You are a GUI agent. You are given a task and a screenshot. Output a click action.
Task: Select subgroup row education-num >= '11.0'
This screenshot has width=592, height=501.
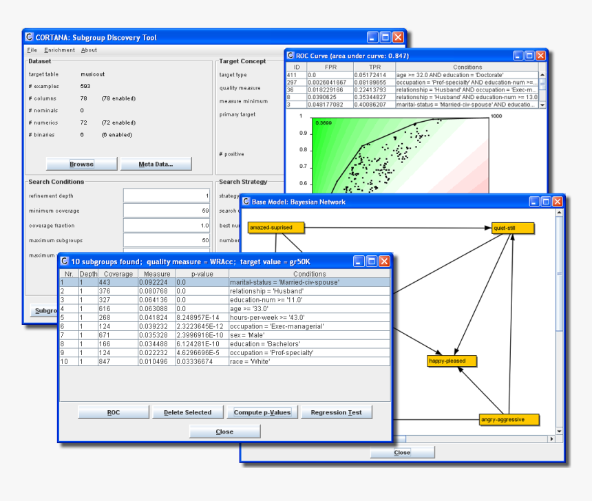pos(224,300)
